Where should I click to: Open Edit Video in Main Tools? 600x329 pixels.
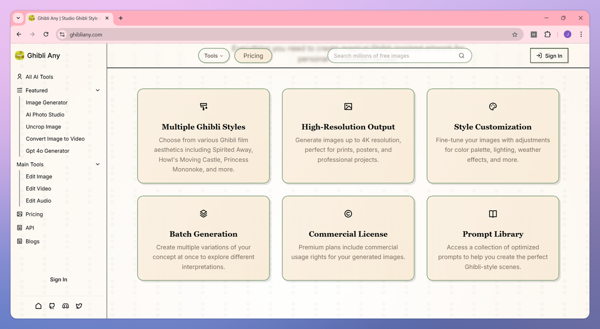coord(38,189)
